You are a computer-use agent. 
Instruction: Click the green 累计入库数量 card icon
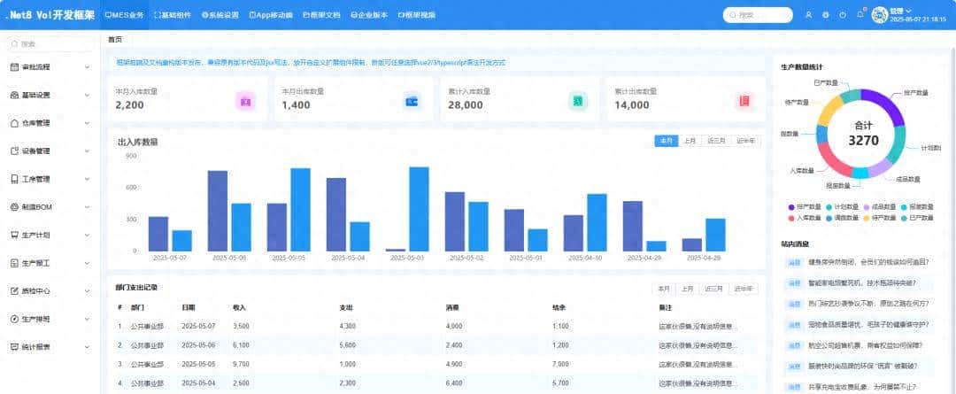[577, 101]
